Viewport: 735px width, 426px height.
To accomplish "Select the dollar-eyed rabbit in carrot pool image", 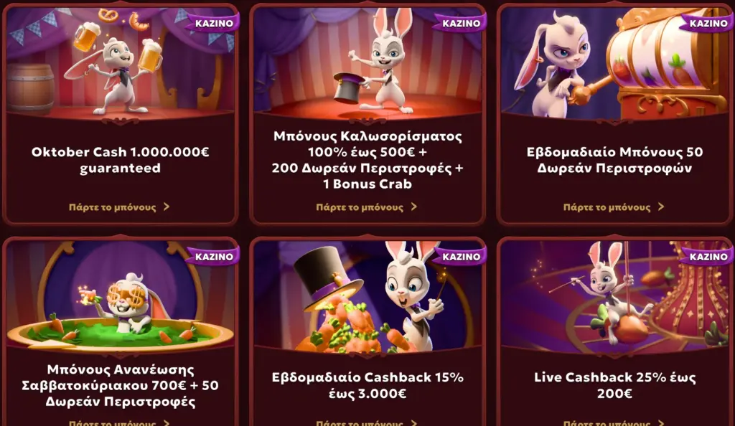I will click(x=120, y=296).
